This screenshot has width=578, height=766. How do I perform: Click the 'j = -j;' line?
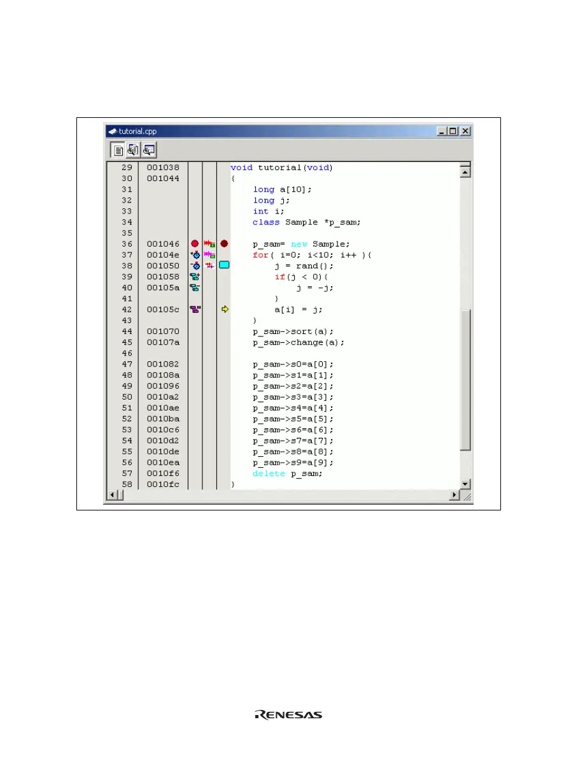pyautogui.click(x=315, y=287)
